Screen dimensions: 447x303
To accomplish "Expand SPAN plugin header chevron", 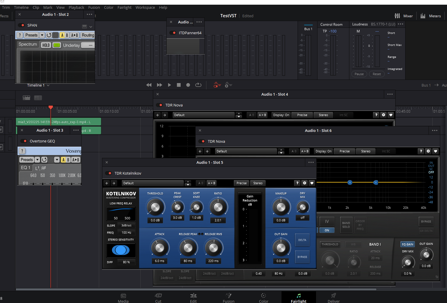I will [x=91, y=27].
